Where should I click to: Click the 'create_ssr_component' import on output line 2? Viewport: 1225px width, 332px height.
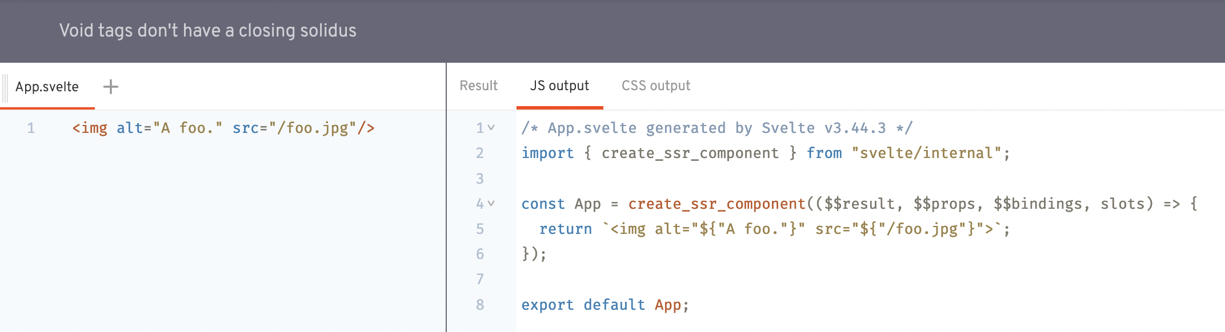(x=690, y=153)
